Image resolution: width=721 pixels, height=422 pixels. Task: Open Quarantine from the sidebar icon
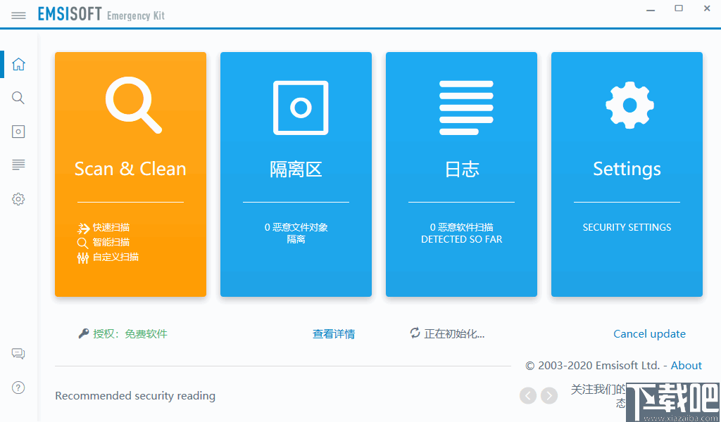point(18,131)
